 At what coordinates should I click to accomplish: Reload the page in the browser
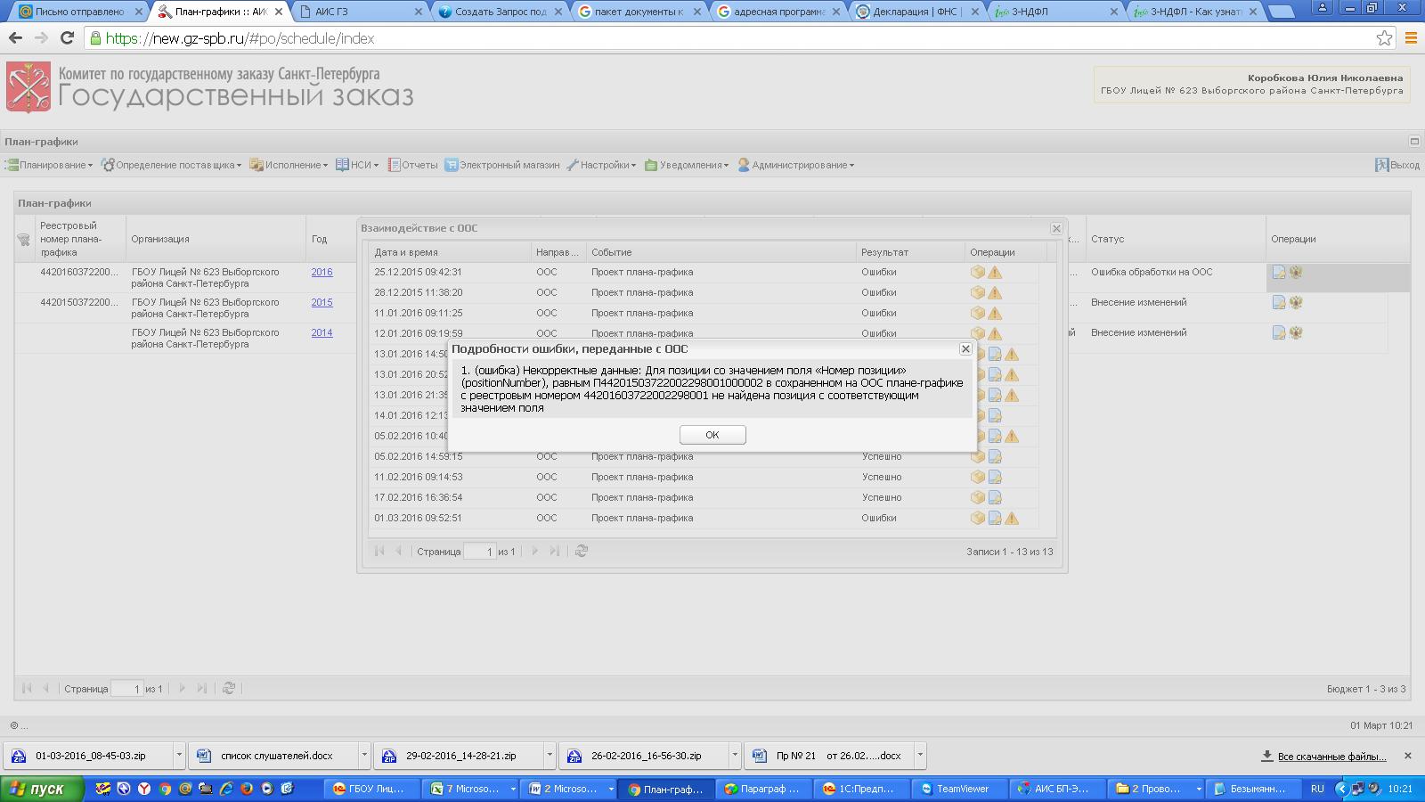click(x=67, y=38)
